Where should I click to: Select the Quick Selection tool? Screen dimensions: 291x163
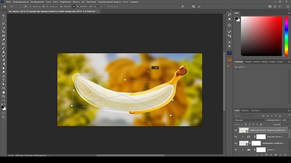pos(3,28)
